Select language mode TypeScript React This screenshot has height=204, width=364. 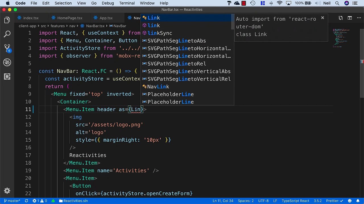295,201
